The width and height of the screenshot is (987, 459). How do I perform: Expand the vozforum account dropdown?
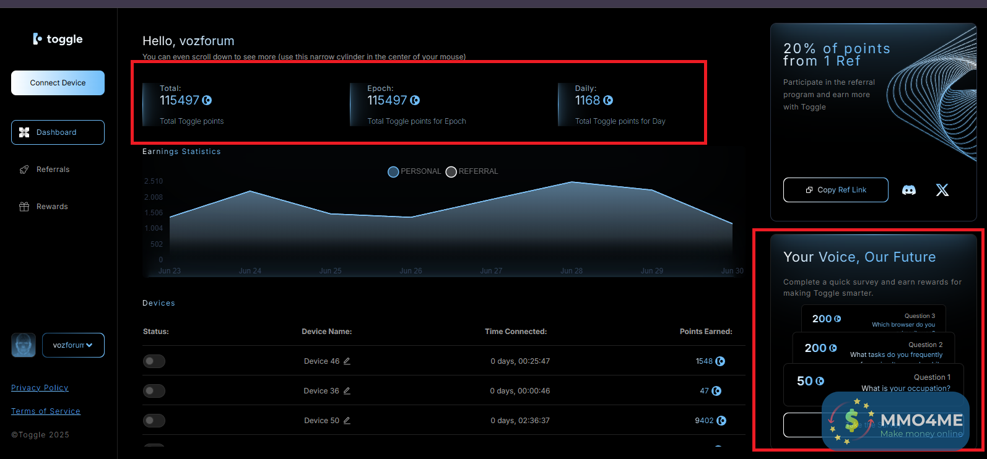tap(73, 345)
